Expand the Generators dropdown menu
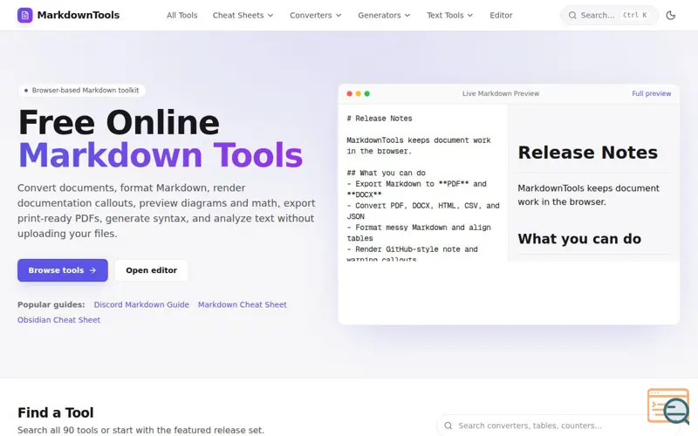 (x=384, y=15)
